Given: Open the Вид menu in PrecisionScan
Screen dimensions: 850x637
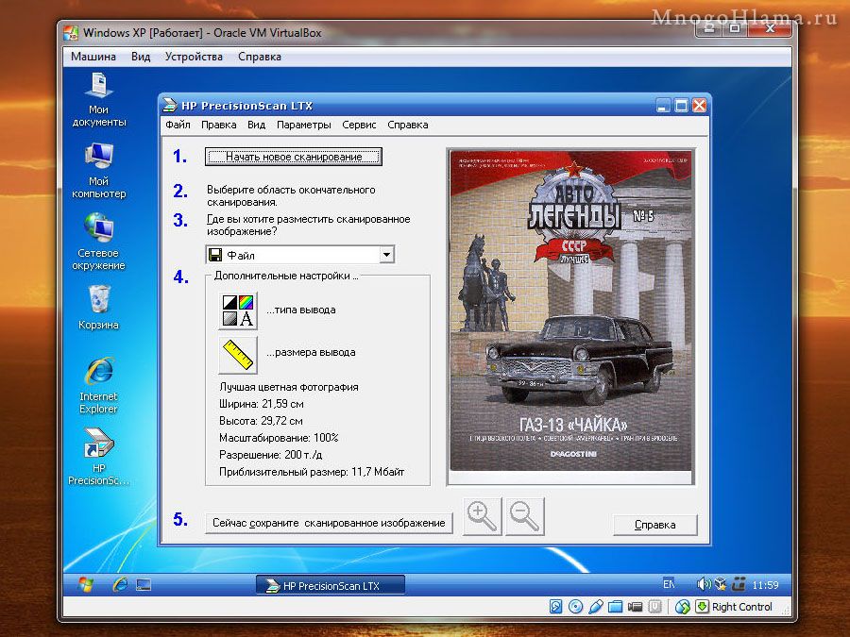Looking at the screenshot, I should pyautogui.click(x=256, y=125).
